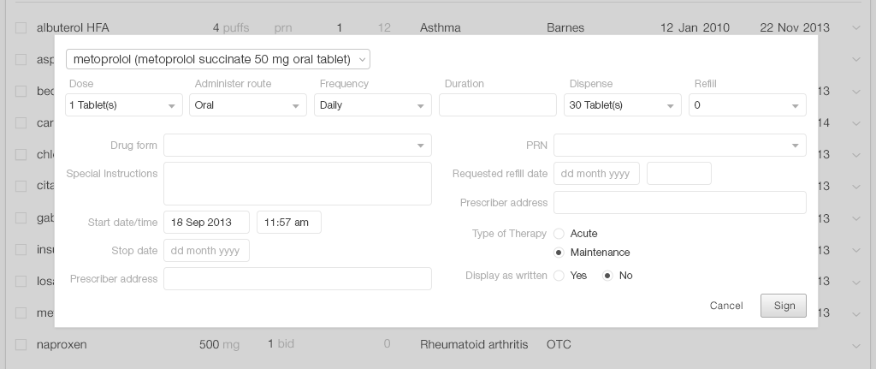Set Display as written to No

pyautogui.click(x=607, y=276)
